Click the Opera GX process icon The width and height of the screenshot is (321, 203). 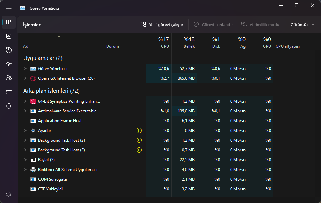coord(33,78)
